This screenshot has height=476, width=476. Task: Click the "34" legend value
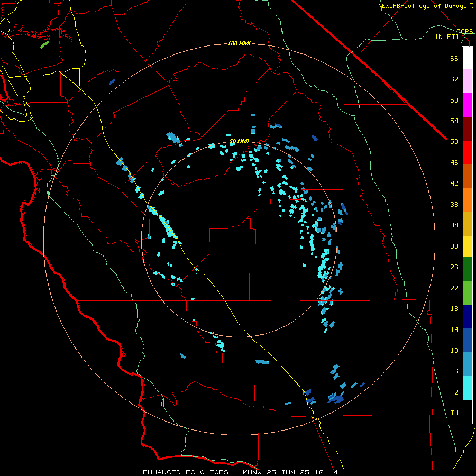coord(454,225)
